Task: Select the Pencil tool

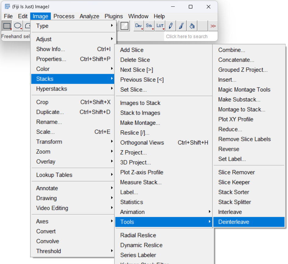Action: click(x=170, y=26)
